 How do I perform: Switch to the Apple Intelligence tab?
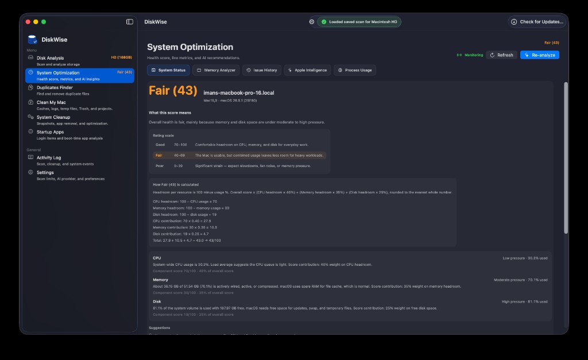pyautogui.click(x=307, y=70)
